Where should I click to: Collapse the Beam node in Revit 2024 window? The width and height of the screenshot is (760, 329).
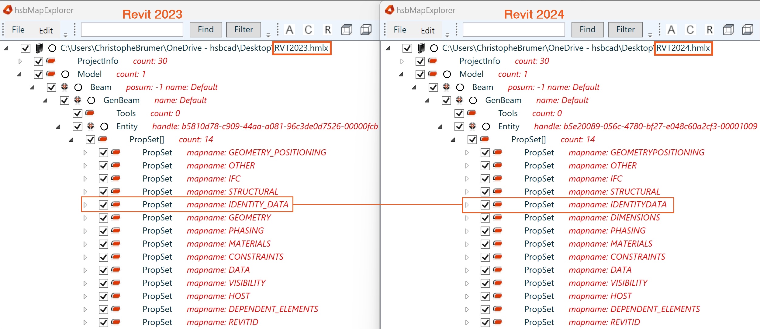414,87
